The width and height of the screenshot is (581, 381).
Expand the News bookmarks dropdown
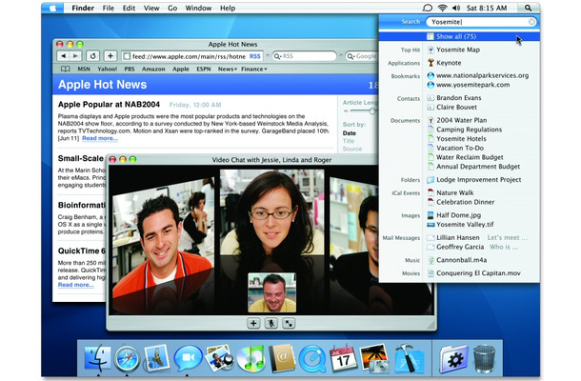coord(228,69)
